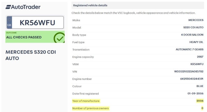Click the GB badge on number plate
This screenshot has height=112, width=207.
(x=9, y=23)
